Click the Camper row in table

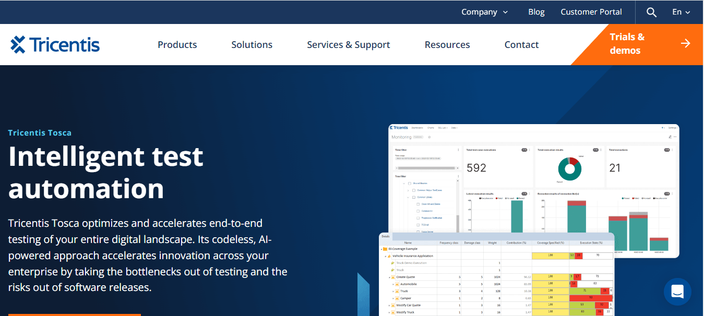pyautogui.click(x=497, y=298)
